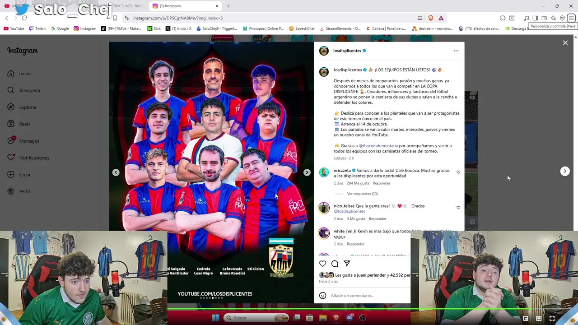Viewport: 578px width, 325px height.
Task: Open Explorar in Instagram sidebar
Action: pos(22,107)
